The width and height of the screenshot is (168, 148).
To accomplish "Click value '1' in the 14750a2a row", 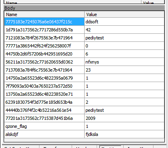I will [124, 78].
